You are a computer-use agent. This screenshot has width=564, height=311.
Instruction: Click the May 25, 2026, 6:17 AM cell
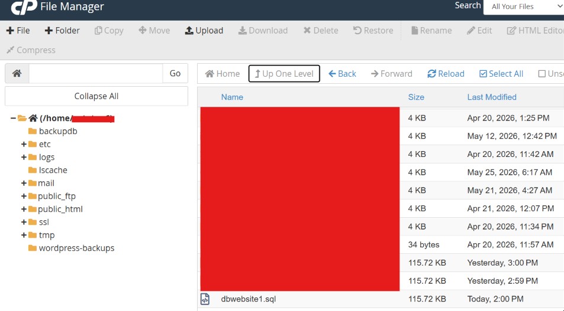[510, 172]
